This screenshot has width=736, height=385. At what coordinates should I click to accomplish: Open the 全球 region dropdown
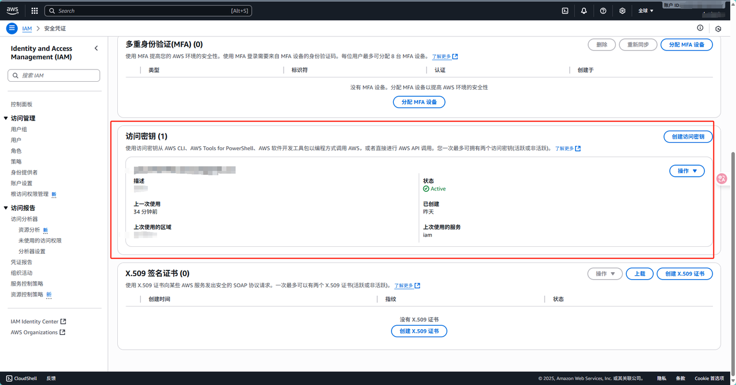click(646, 10)
